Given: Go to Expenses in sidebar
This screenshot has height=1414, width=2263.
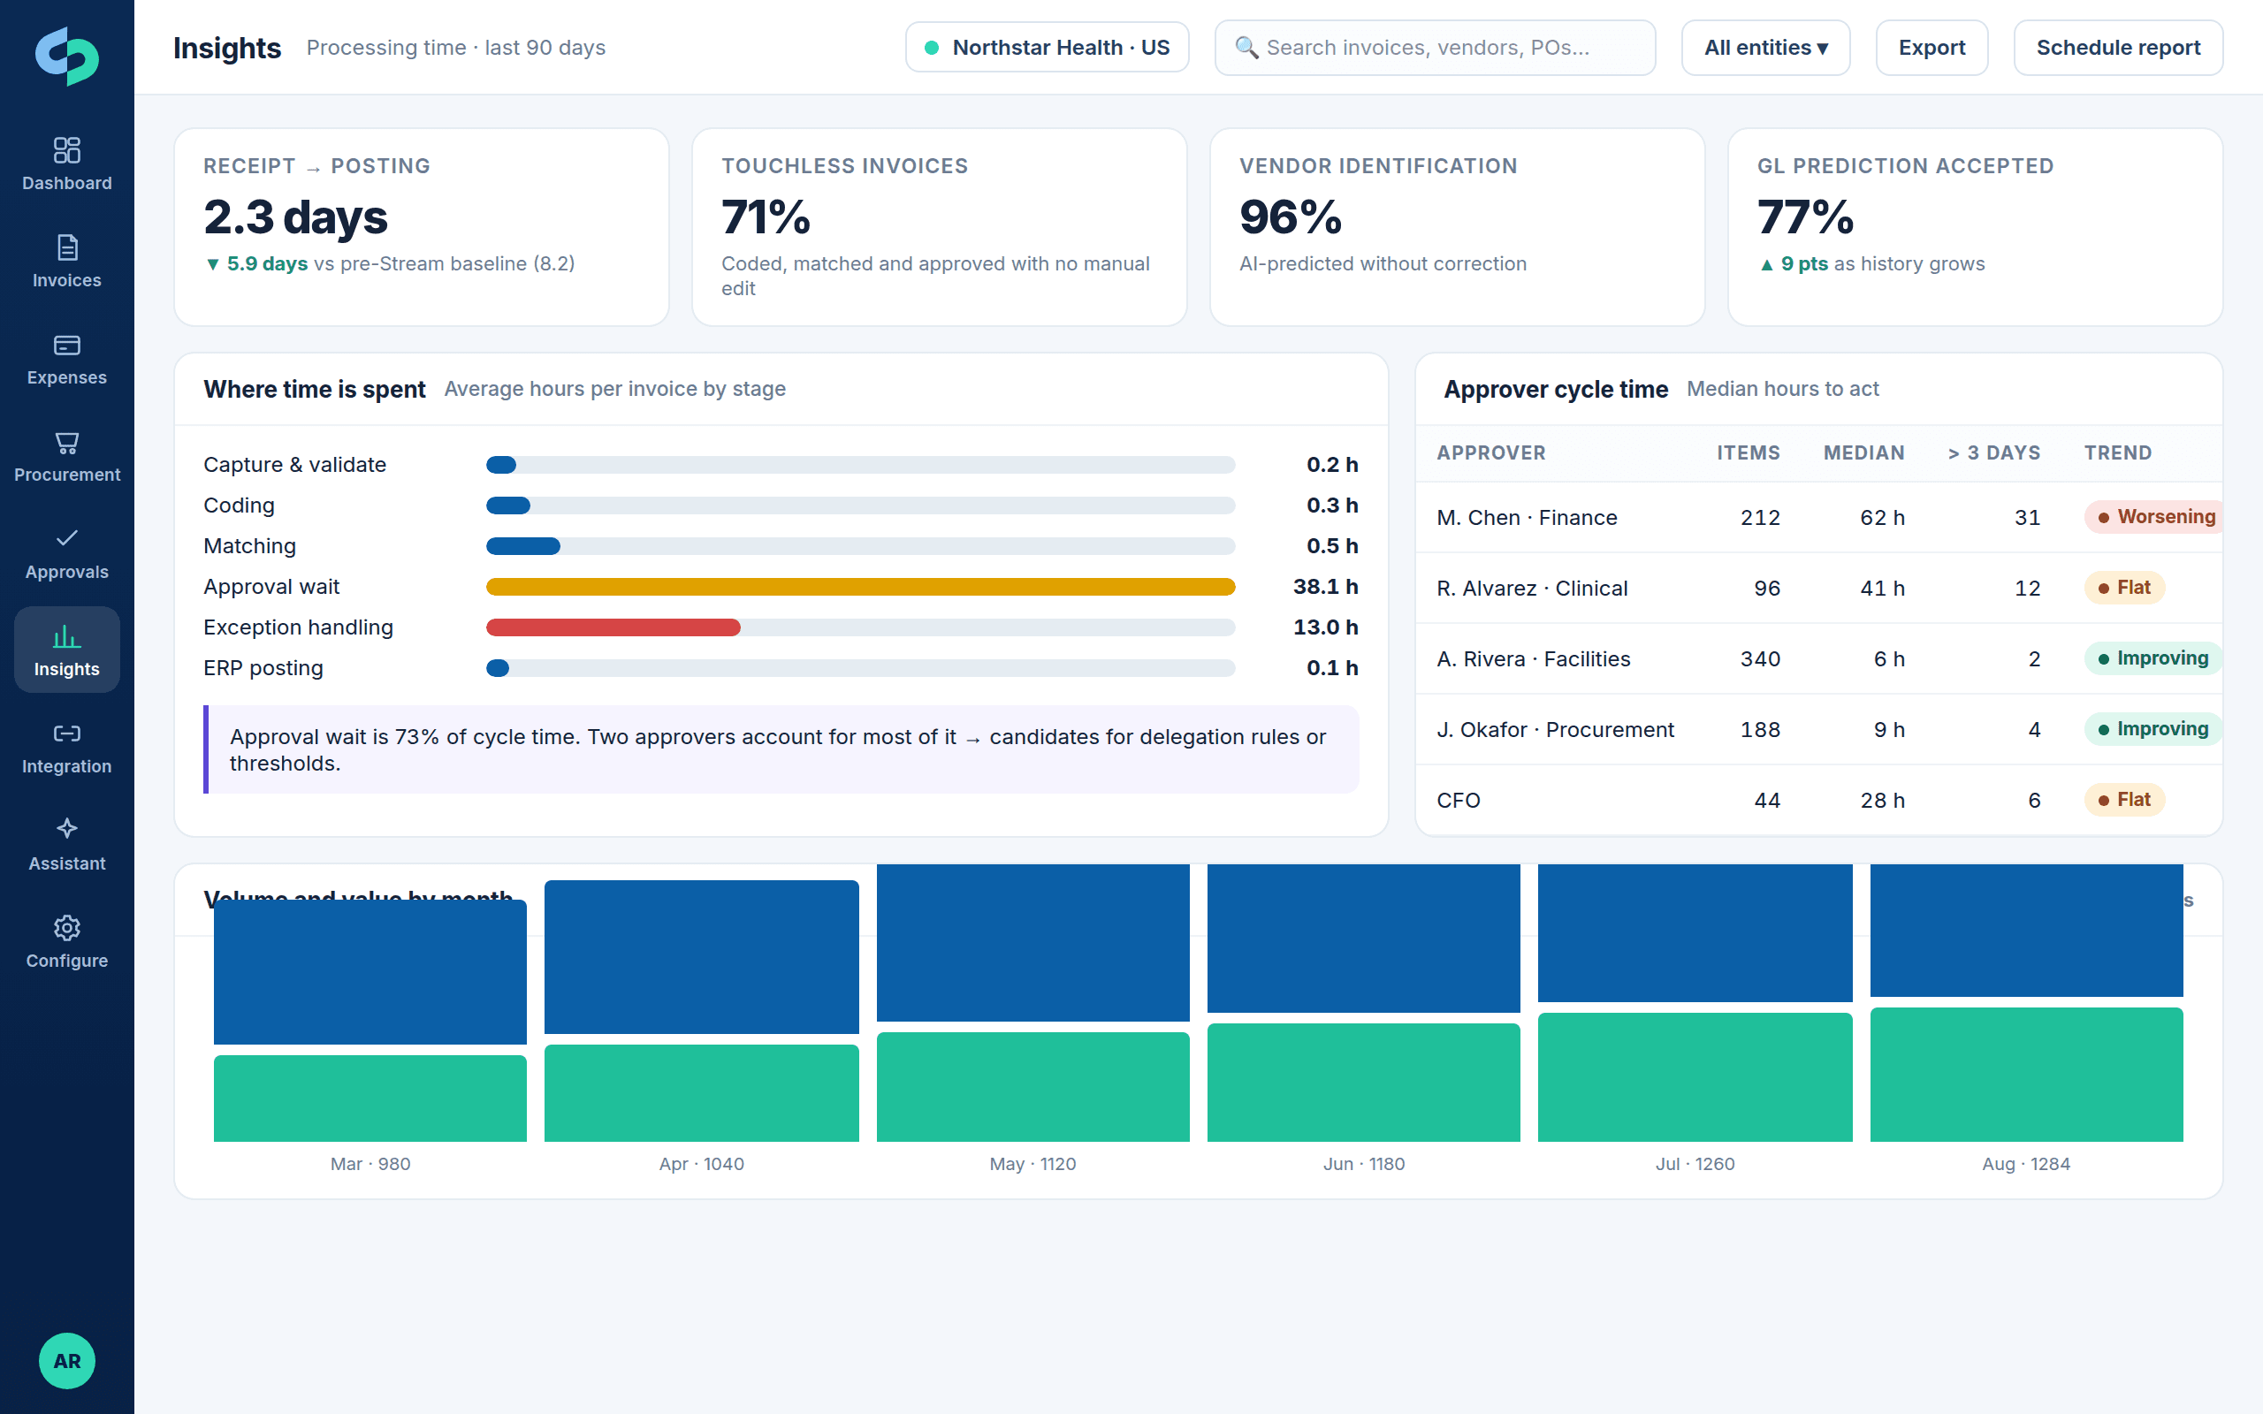Looking at the screenshot, I should [66, 358].
